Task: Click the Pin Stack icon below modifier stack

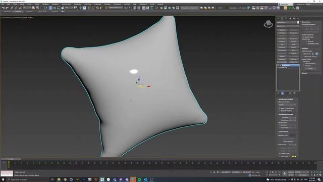Action: click(278, 94)
